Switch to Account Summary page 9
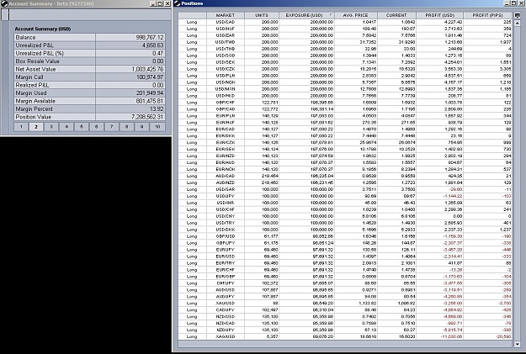 (x=142, y=127)
